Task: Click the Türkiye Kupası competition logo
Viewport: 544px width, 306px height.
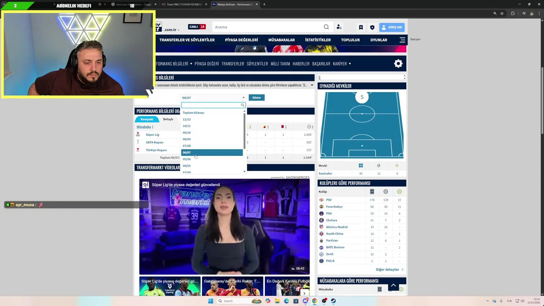Action: click(138, 150)
